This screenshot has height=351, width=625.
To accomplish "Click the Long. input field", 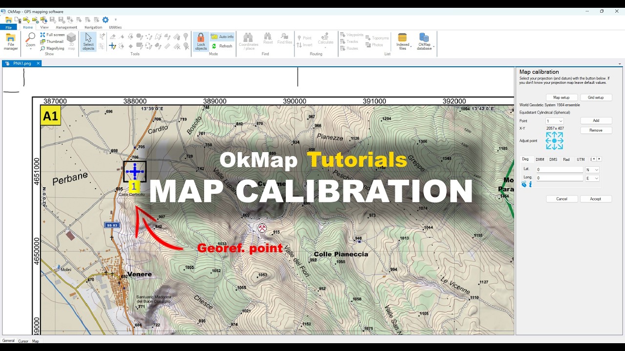I will tap(560, 178).
